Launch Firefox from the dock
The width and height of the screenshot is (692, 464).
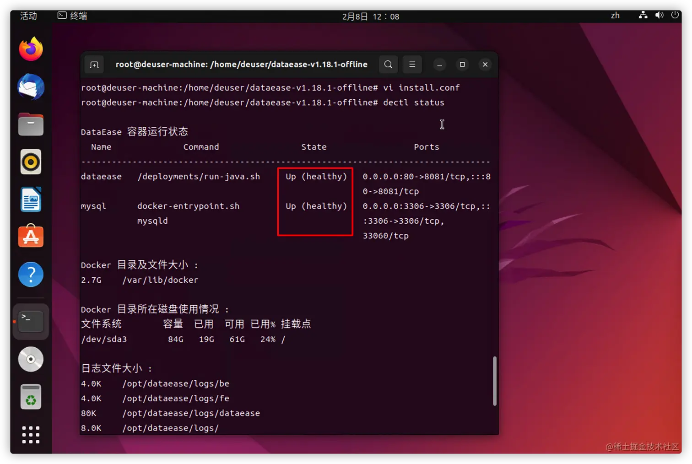30,49
